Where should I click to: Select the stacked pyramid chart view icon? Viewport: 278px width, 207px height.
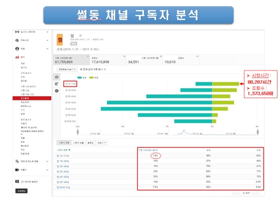coord(57,77)
